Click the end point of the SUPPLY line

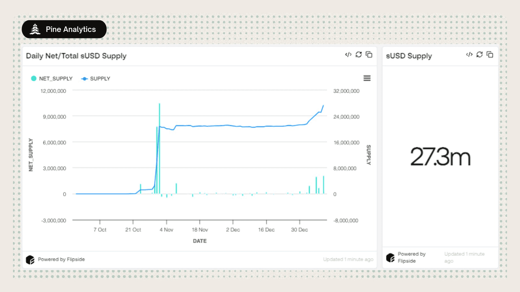(323, 105)
